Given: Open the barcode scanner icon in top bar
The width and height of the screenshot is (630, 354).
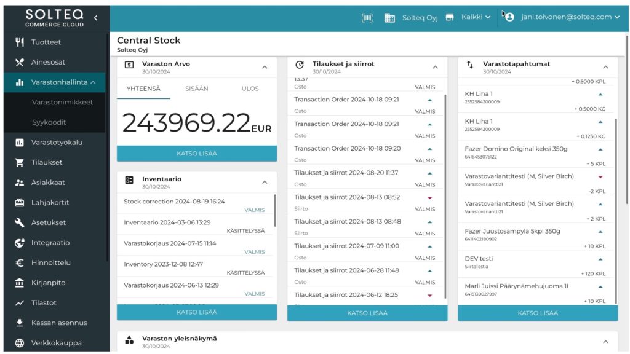Looking at the screenshot, I should tap(367, 18).
